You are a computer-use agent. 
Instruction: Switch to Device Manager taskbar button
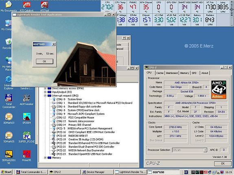point(98,172)
